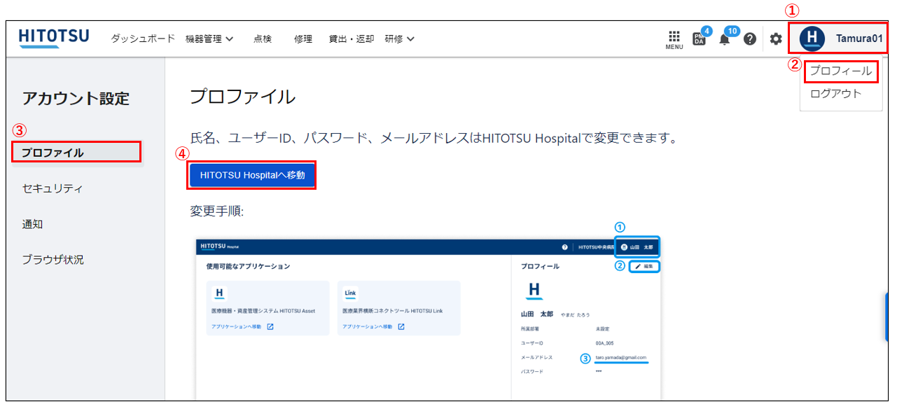Open the MENU grid icon
This screenshot has width=904, height=404.
[674, 39]
